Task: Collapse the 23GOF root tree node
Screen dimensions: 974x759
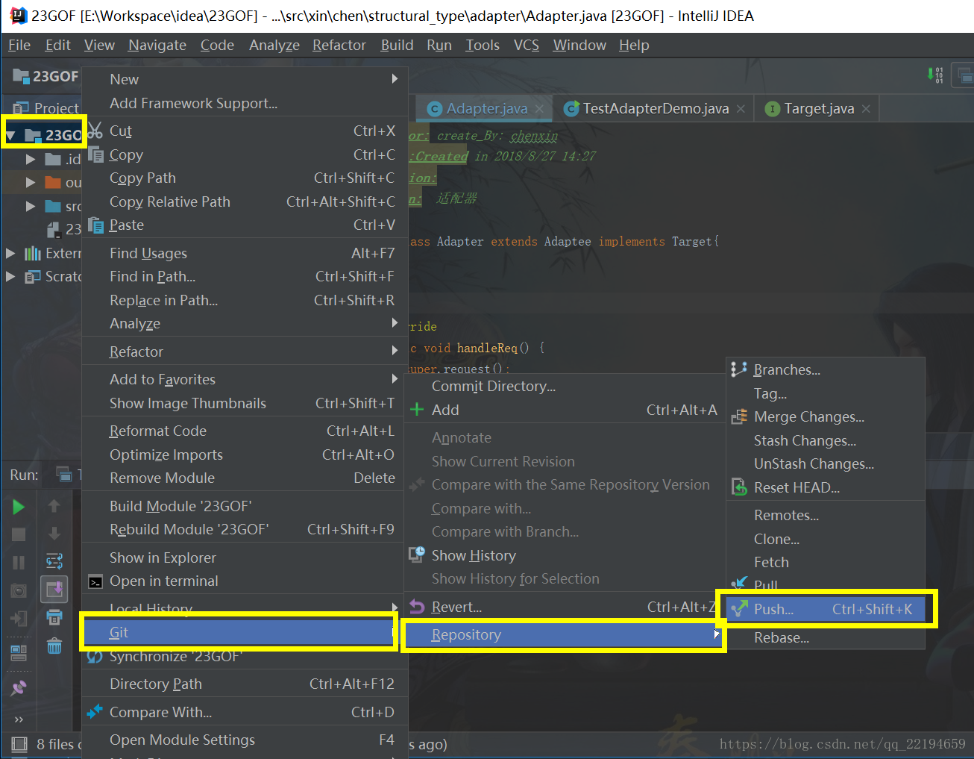Action: 11,136
